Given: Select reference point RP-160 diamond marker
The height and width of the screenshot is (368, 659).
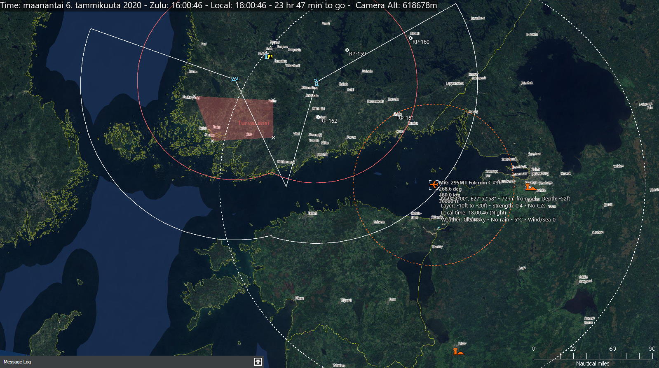Looking at the screenshot, I should 410,38.
